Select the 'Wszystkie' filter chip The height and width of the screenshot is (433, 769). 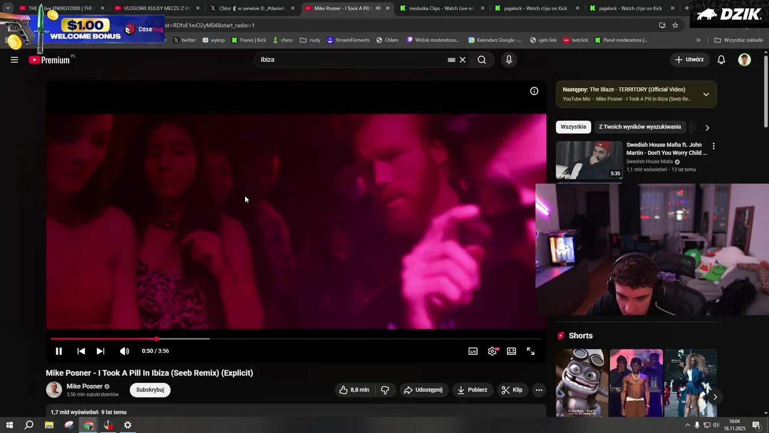click(573, 127)
